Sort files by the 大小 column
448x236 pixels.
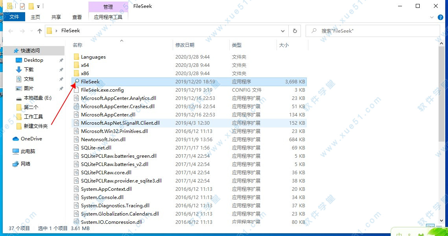pos(284,45)
